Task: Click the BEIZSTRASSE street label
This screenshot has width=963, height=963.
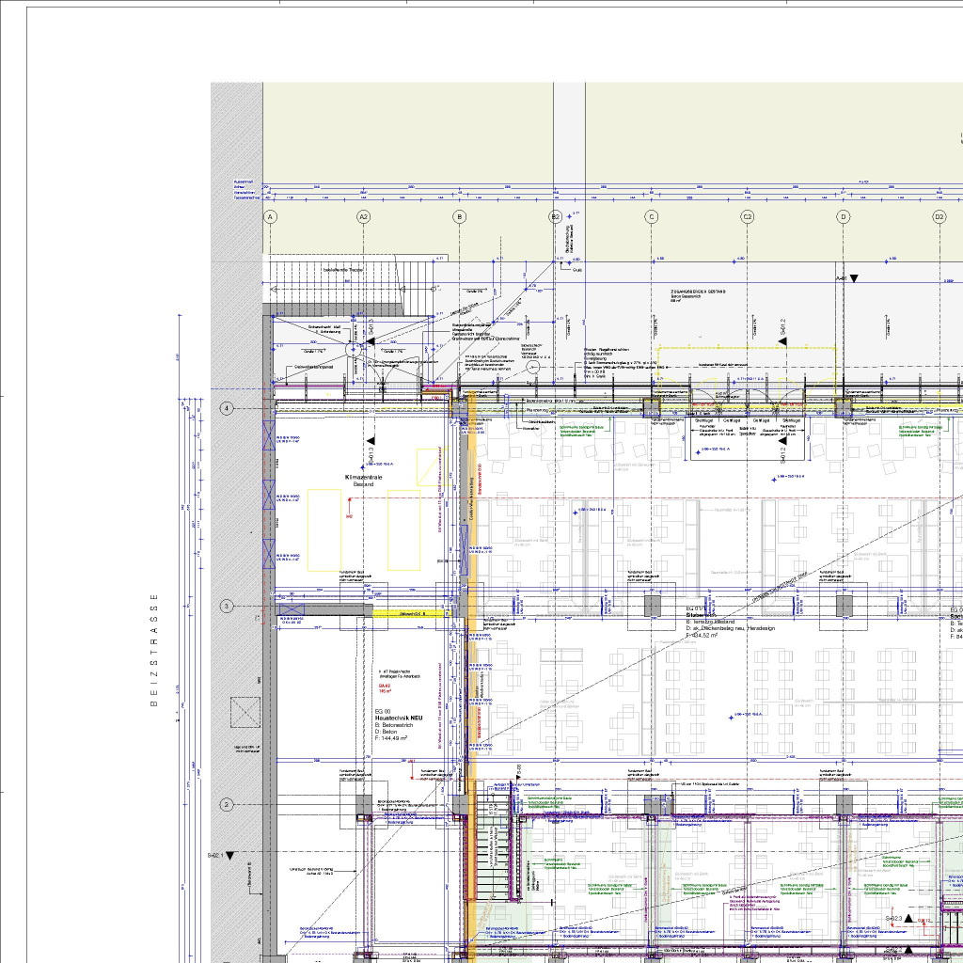Action: (x=155, y=651)
